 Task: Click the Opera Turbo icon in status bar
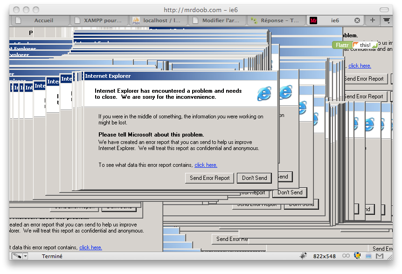(x=368, y=256)
